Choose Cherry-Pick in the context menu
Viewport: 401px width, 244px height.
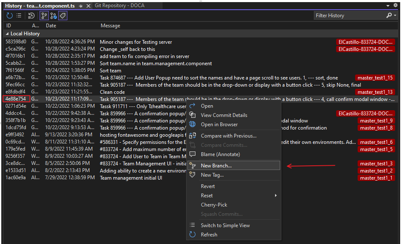pyautogui.click(x=234, y=204)
